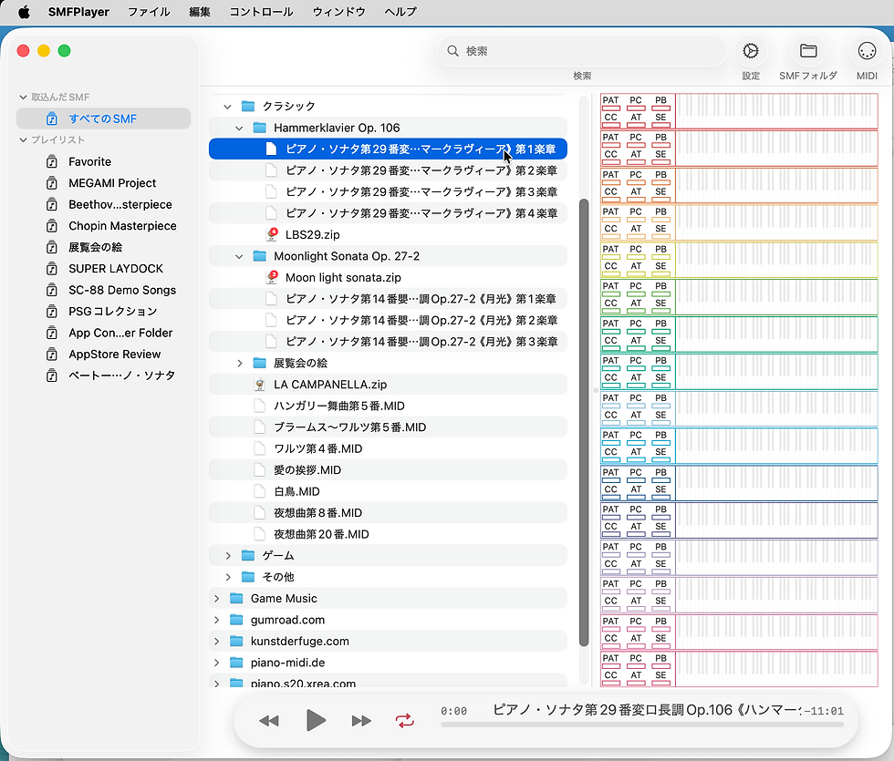This screenshot has height=761, width=894.
Task: Click the ワルツ第4番.MID file icon
Action: [x=260, y=448]
